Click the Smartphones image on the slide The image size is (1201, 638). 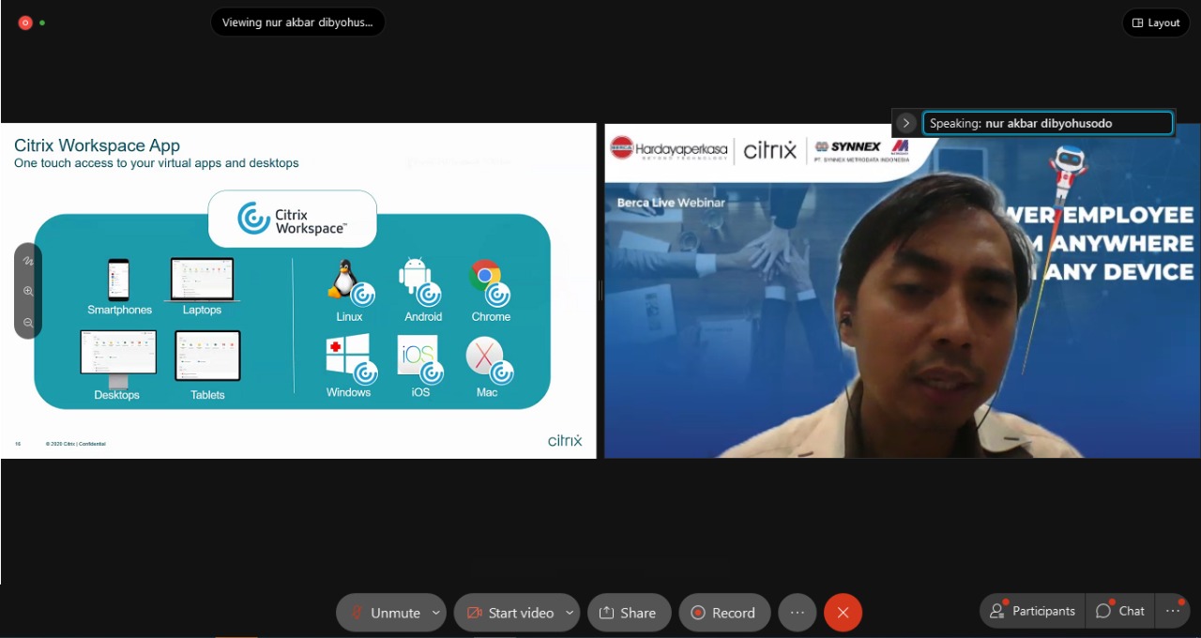(118, 280)
